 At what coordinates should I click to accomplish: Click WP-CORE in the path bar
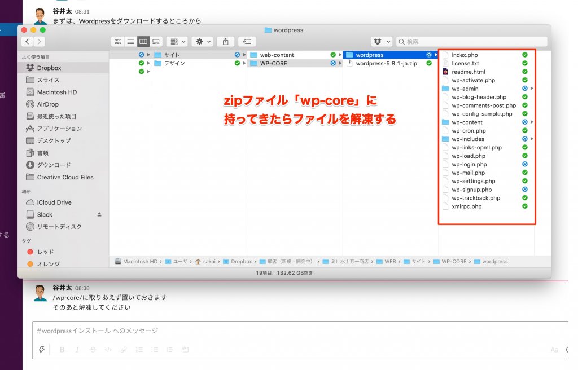click(x=454, y=262)
